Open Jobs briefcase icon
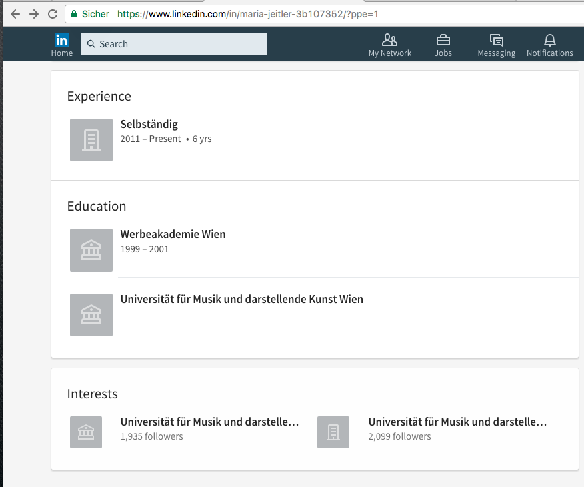This screenshot has height=487, width=584. (x=443, y=39)
